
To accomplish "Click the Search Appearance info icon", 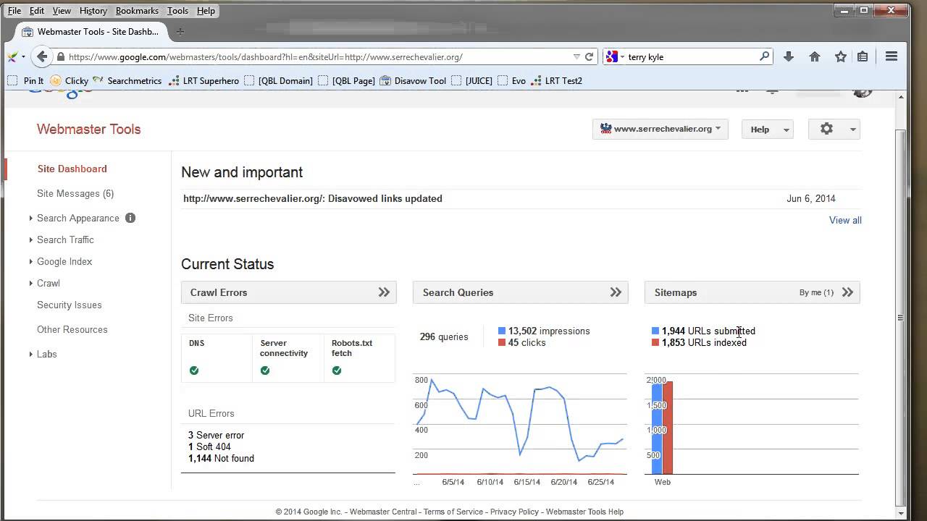I will (130, 218).
